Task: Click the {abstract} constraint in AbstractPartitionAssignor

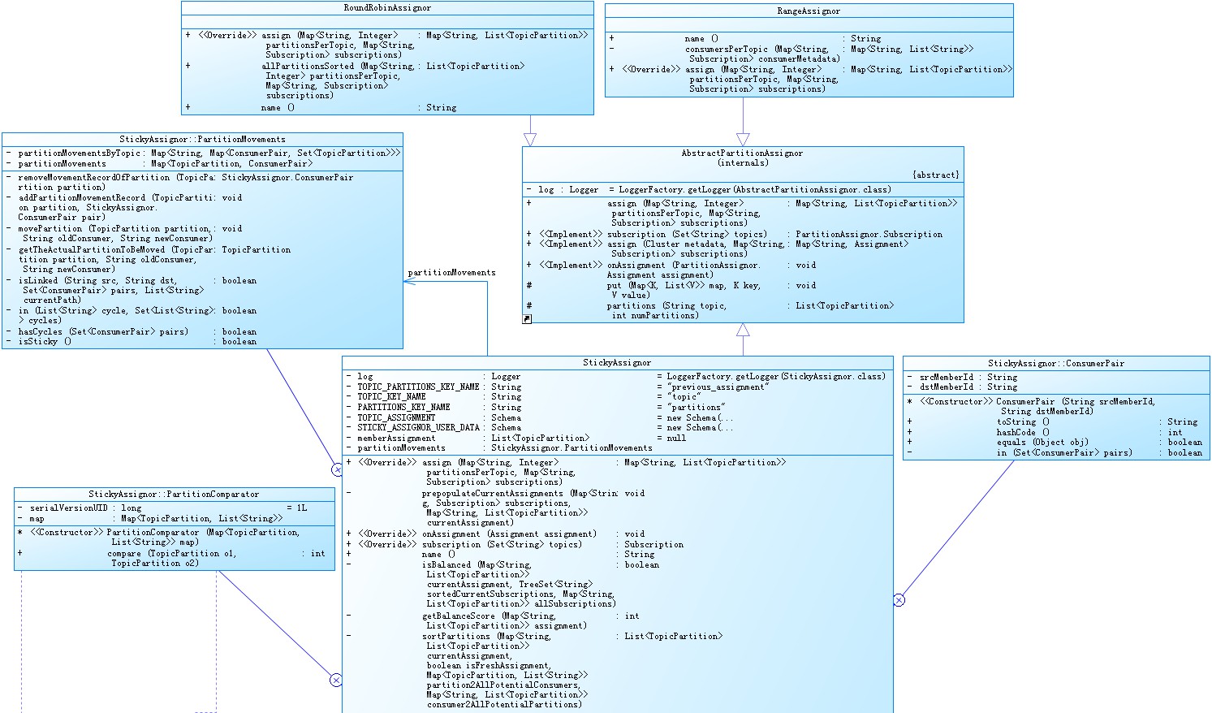Action: tap(936, 175)
